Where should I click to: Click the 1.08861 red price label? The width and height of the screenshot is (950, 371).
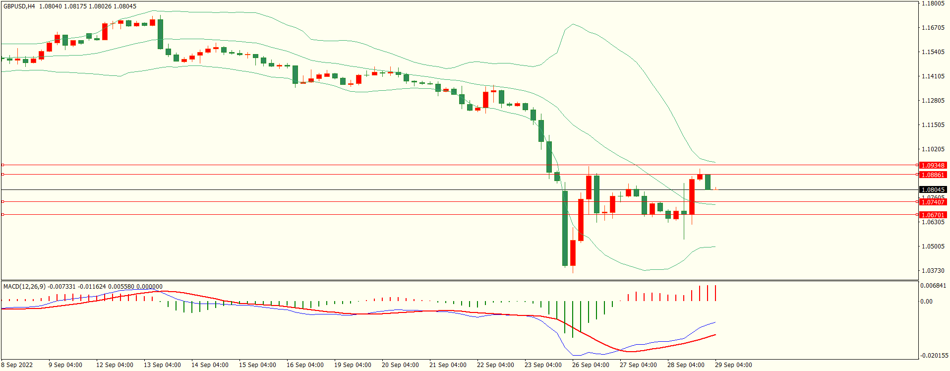click(x=933, y=175)
